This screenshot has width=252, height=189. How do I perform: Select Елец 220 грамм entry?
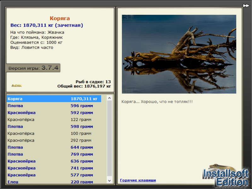point(54,181)
